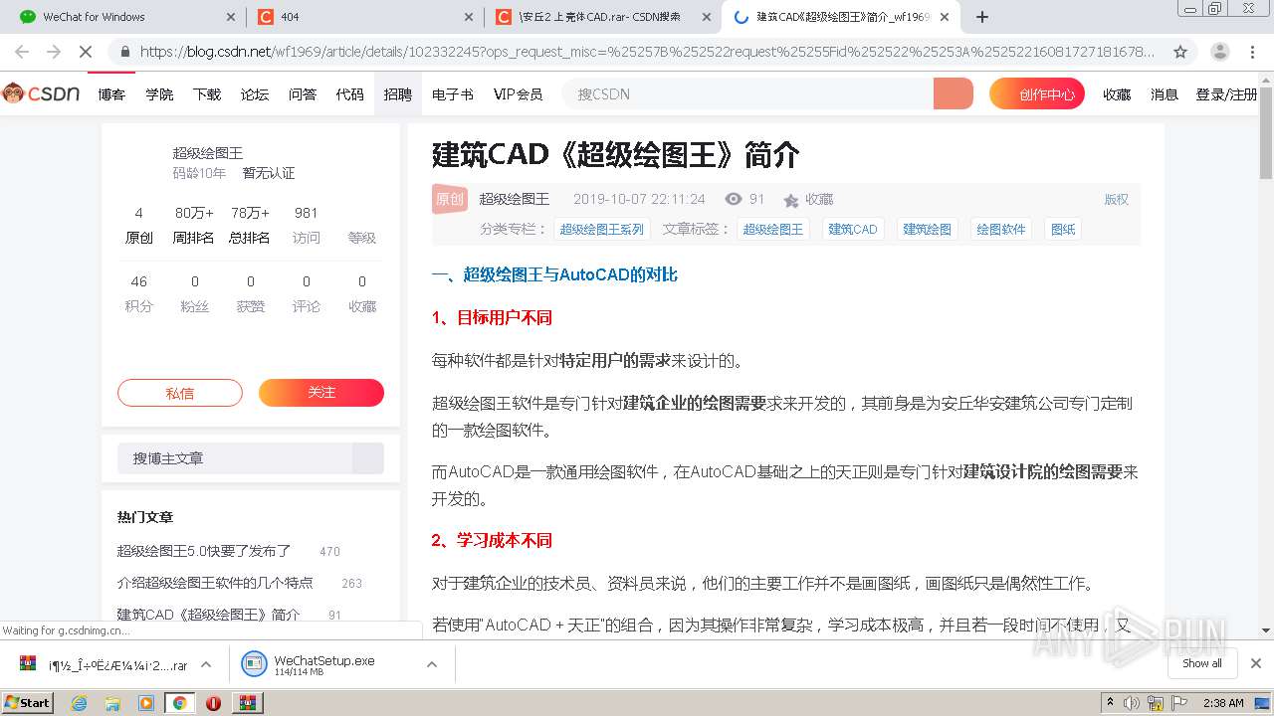Open options for the .rar download
Image resolution: width=1274 pixels, height=716 pixels.
(206, 664)
